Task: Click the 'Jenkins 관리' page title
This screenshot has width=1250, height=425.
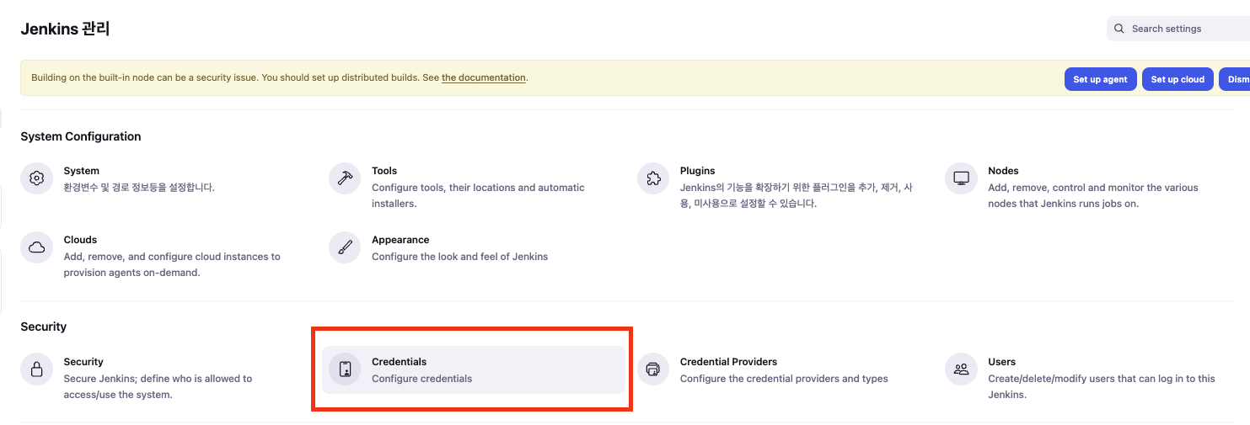Action: click(66, 29)
